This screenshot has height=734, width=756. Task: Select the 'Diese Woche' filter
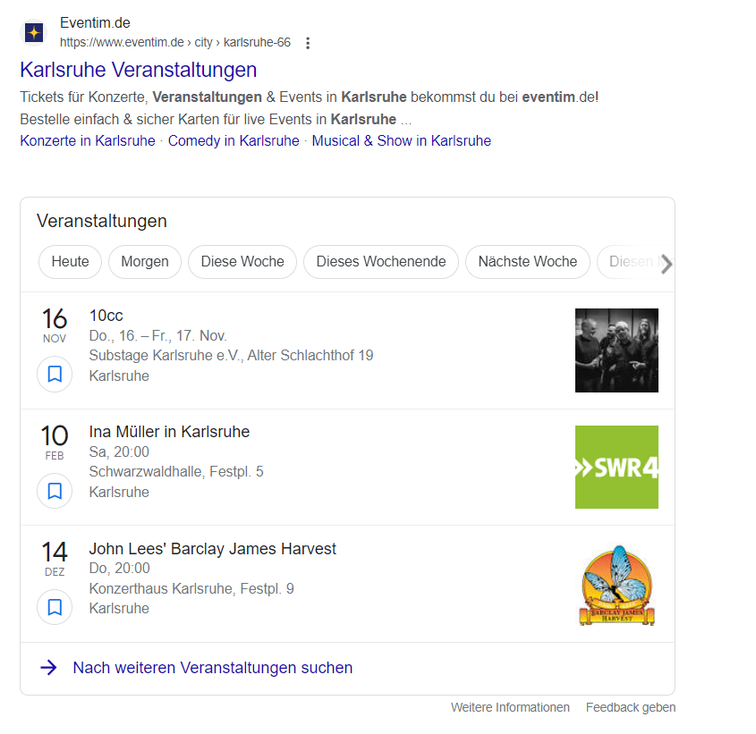(x=242, y=262)
